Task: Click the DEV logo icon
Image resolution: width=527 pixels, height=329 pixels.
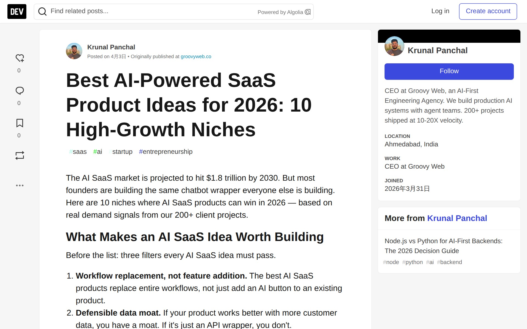Action: [x=17, y=12]
